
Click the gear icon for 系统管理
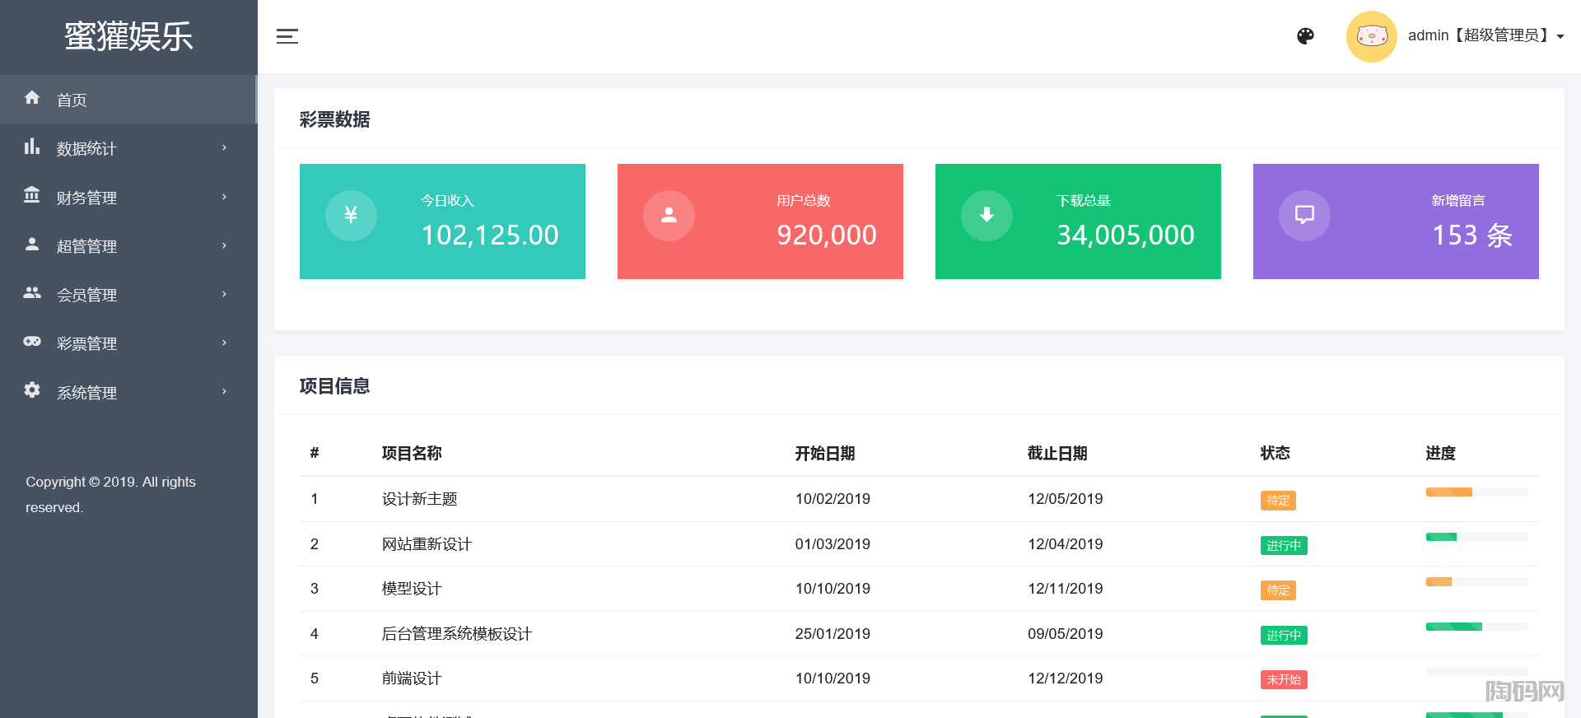point(32,390)
